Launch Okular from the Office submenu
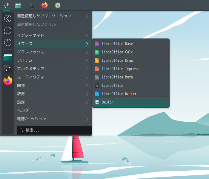 point(131,102)
